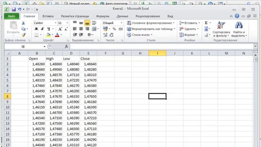Click the text orientation icon
This screenshot has width=261, height=147.
[x=90, y=35]
